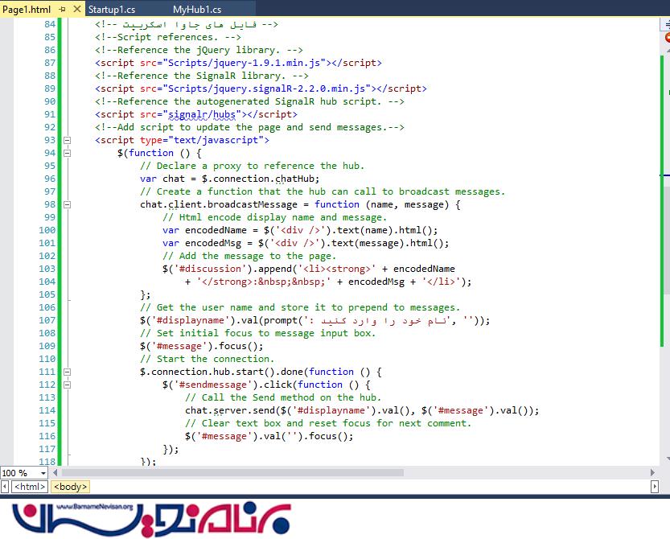Close the Page1.html tab

(x=76, y=10)
